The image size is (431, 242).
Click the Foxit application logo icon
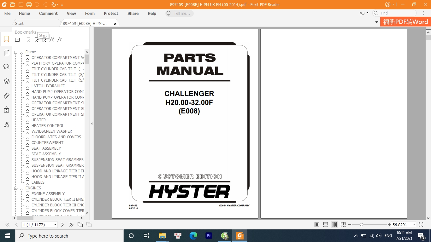[x=4, y=4]
